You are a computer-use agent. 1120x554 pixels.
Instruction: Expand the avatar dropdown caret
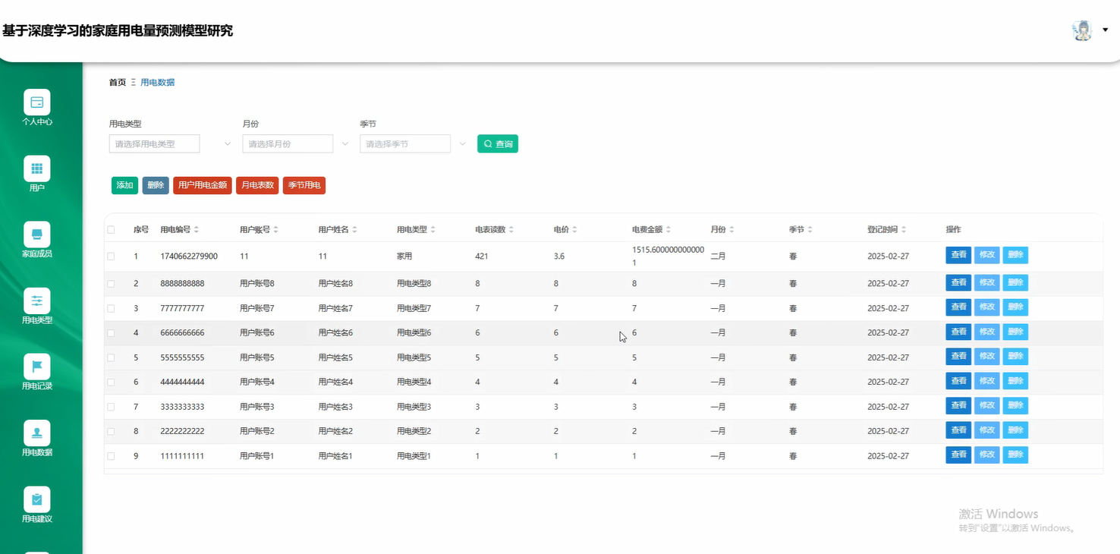coord(1106,30)
